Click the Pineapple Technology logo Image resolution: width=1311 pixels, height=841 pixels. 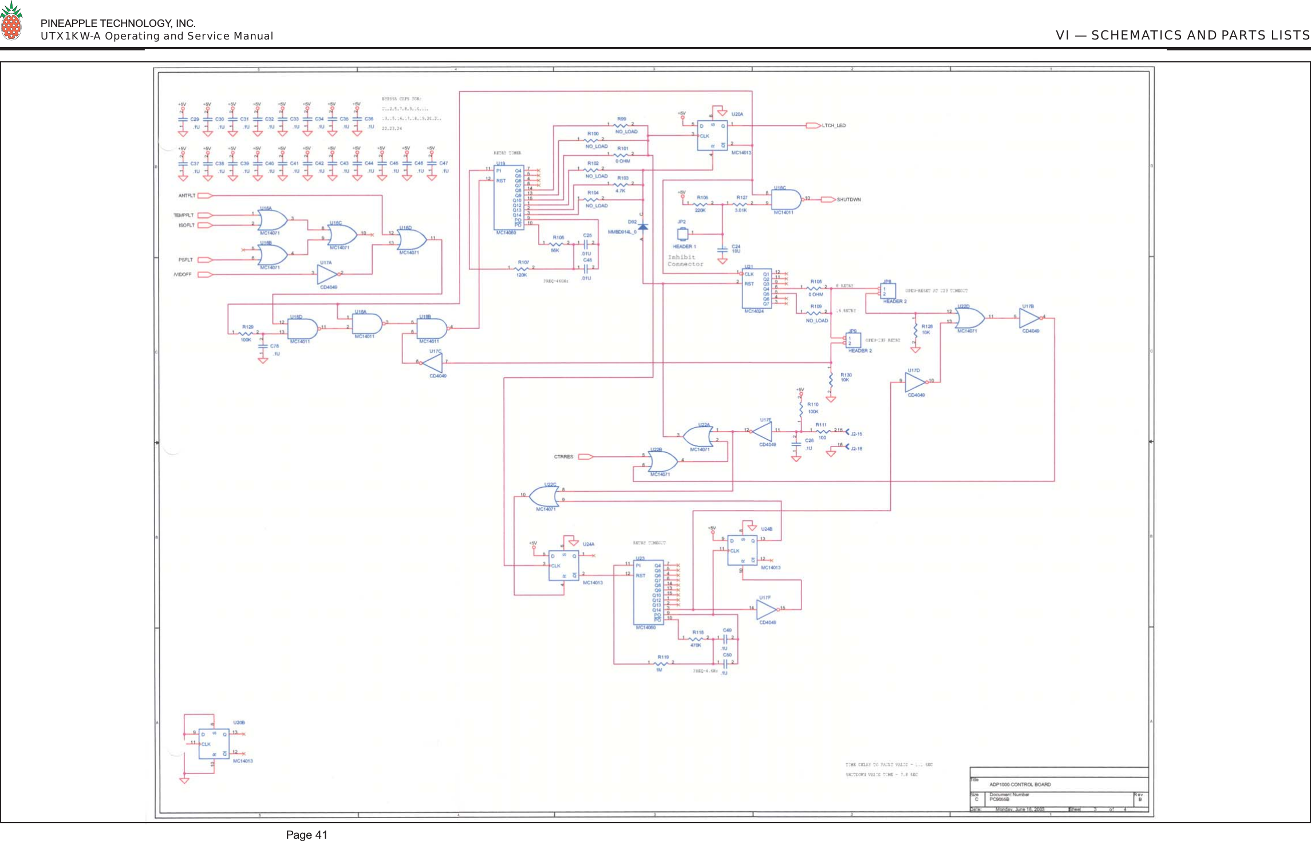(x=11, y=21)
